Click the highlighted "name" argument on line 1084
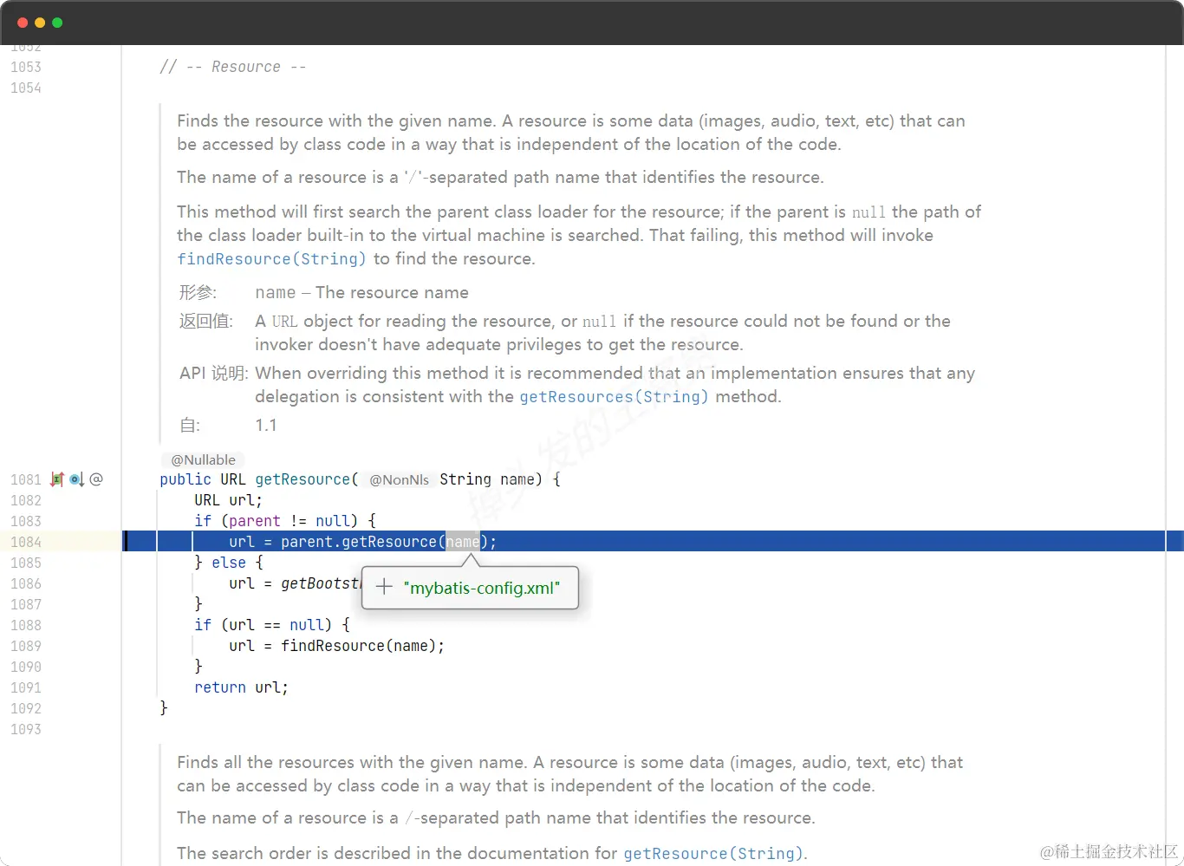Image resolution: width=1184 pixels, height=866 pixels. [463, 542]
